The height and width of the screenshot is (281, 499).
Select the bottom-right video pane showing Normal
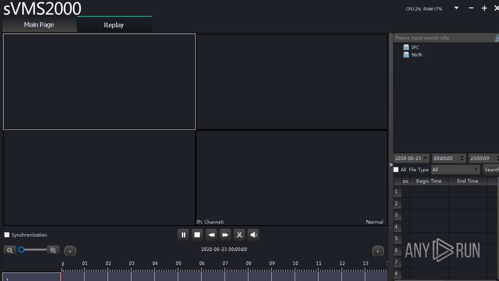click(x=292, y=178)
